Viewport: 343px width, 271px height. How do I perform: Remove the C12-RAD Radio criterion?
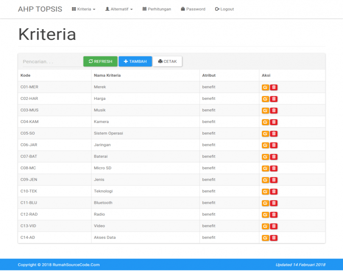274,215
